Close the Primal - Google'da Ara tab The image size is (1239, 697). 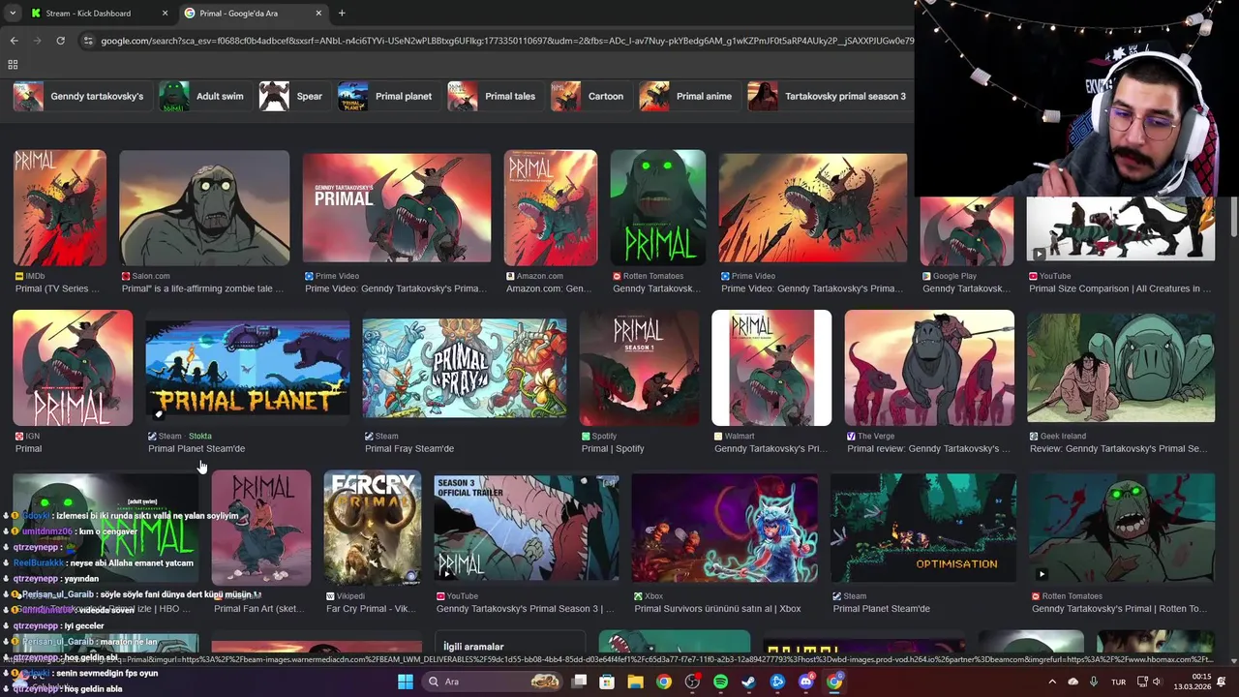pos(318,14)
